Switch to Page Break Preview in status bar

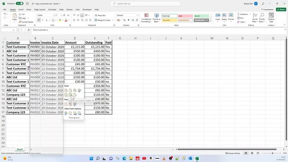click(x=258, y=153)
